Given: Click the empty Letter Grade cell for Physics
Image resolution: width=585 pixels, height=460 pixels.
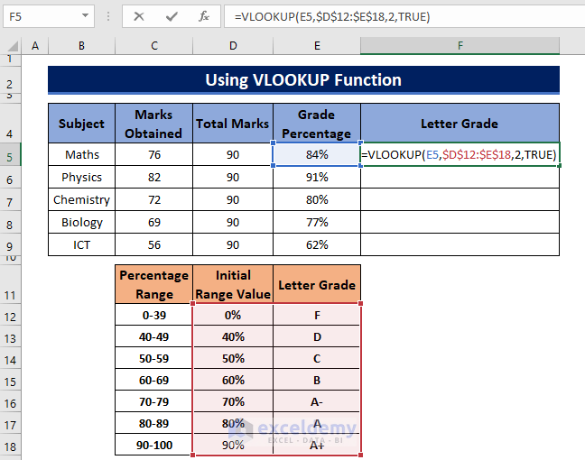Looking at the screenshot, I should [x=460, y=177].
